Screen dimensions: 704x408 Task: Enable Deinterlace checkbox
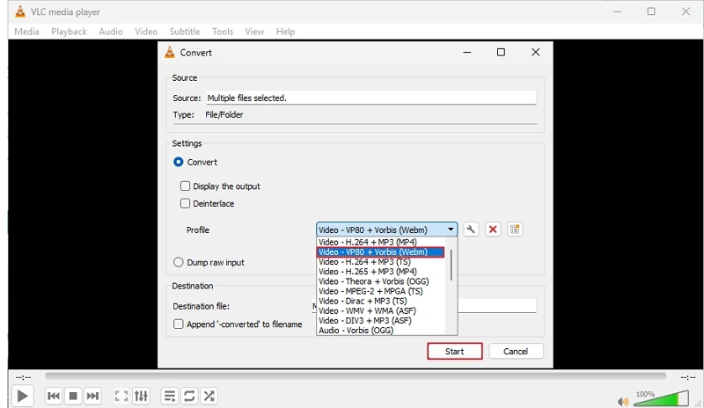pos(185,203)
